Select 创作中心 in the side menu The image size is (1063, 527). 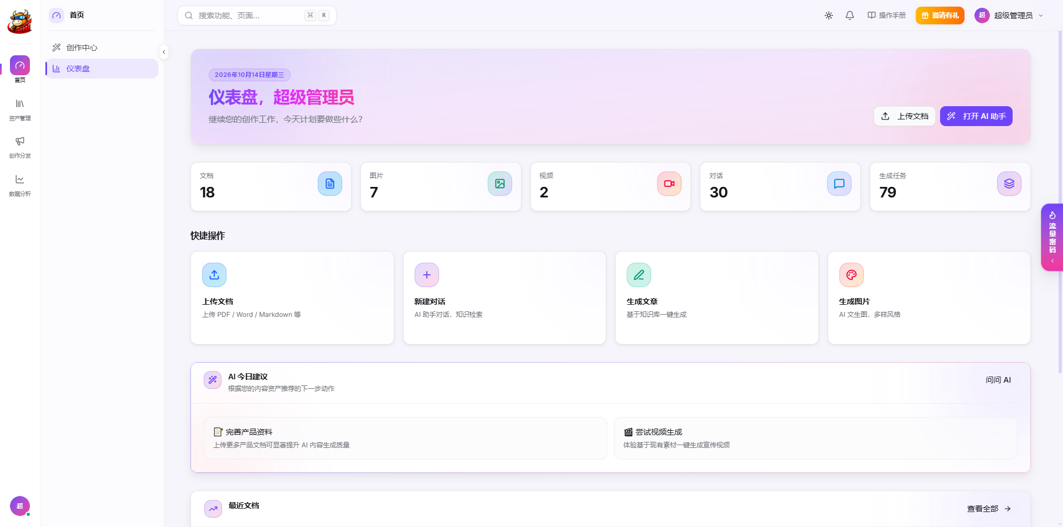point(102,48)
